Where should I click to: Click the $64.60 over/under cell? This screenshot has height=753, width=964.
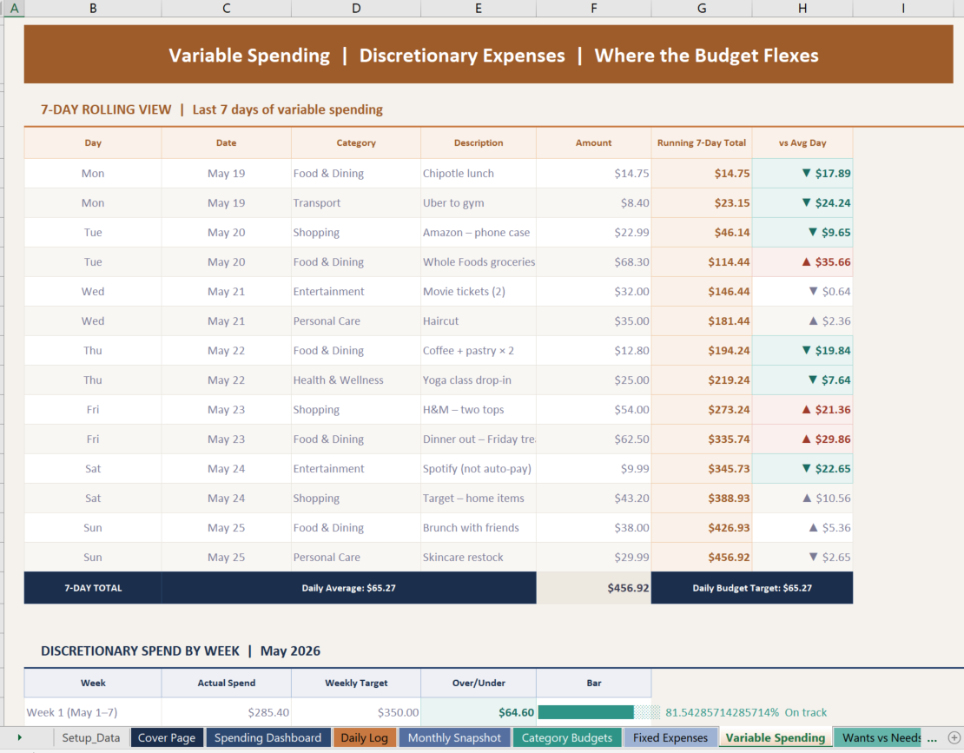pos(479,712)
